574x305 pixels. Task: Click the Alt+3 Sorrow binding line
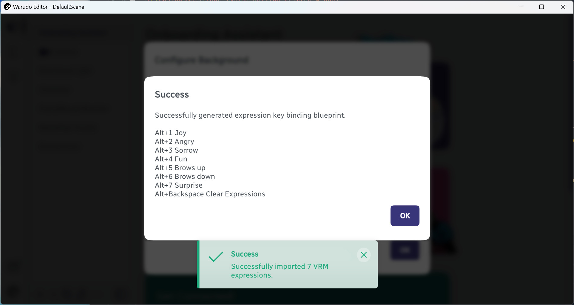177,150
